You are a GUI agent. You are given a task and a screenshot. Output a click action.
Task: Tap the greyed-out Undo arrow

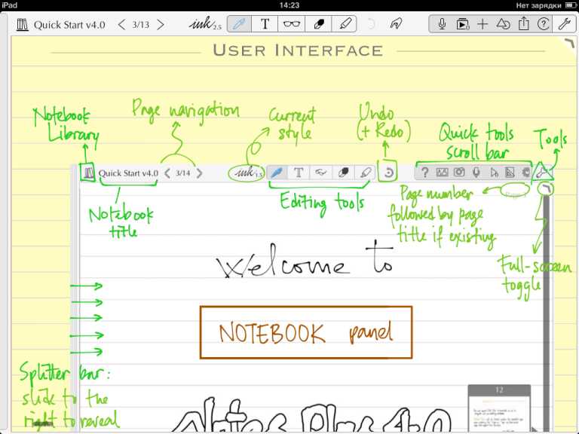[371, 24]
